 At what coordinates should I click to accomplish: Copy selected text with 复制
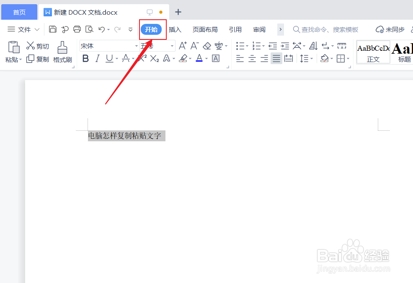38,59
